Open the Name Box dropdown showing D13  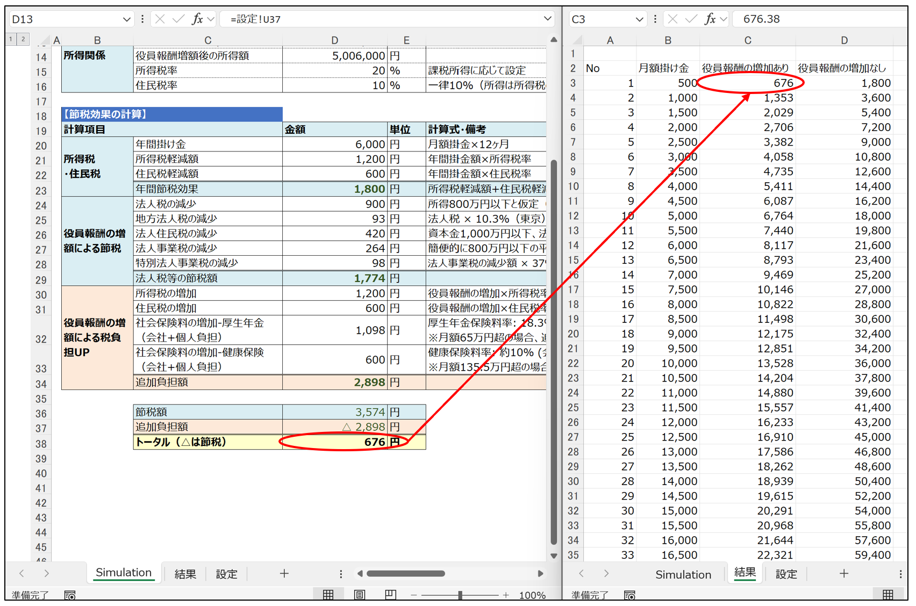pos(127,19)
